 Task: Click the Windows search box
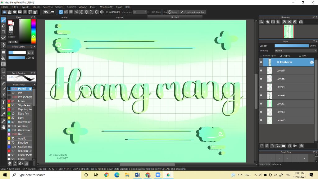[x=46, y=175]
